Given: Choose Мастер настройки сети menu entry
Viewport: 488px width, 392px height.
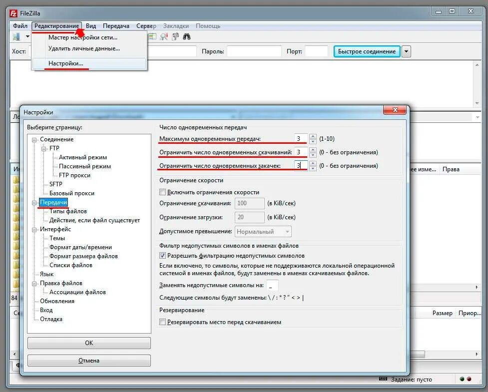Looking at the screenshot, I should 89,37.
